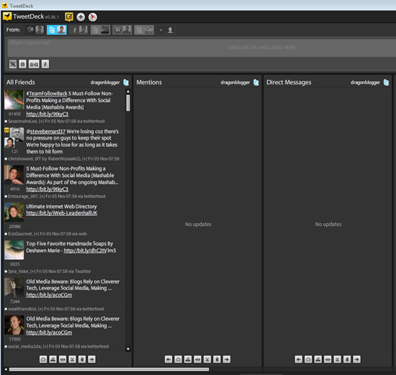This screenshot has width=396, height=375.
Task: Open the bit.ly/9tkyC3 link from Entourage_007 tweet
Action: pyautogui.click(x=48, y=189)
